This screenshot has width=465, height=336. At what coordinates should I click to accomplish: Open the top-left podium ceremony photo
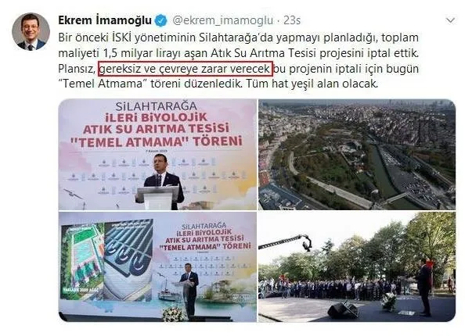(x=157, y=155)
